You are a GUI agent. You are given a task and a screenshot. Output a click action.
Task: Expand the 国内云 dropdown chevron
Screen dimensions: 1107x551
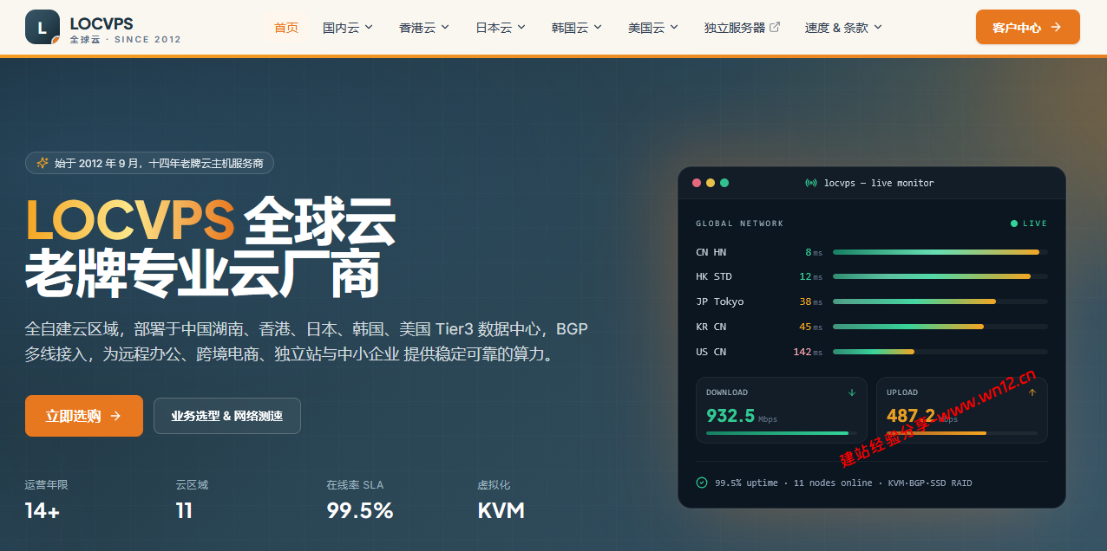[369, 28]
